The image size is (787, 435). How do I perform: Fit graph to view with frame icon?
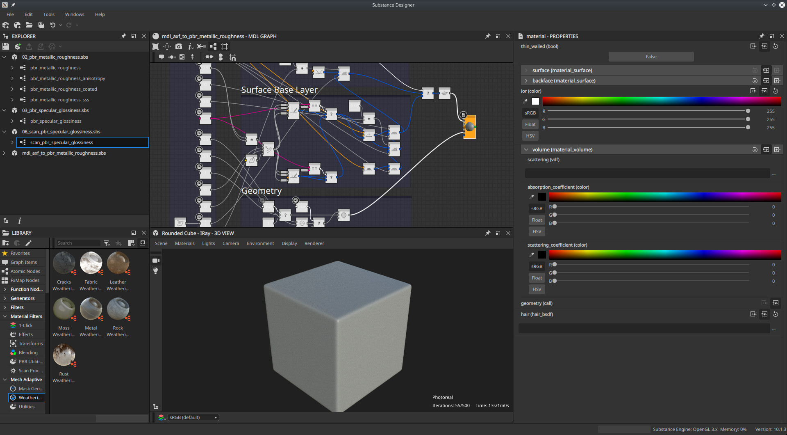pyautogui.click(x=156, y=46)
